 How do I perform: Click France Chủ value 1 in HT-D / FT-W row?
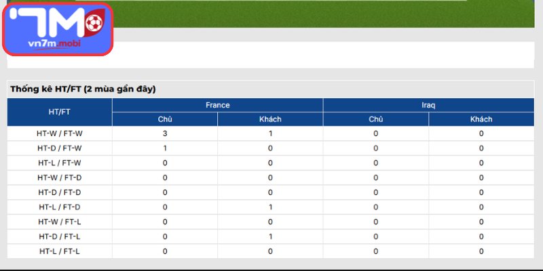point(165,148)
